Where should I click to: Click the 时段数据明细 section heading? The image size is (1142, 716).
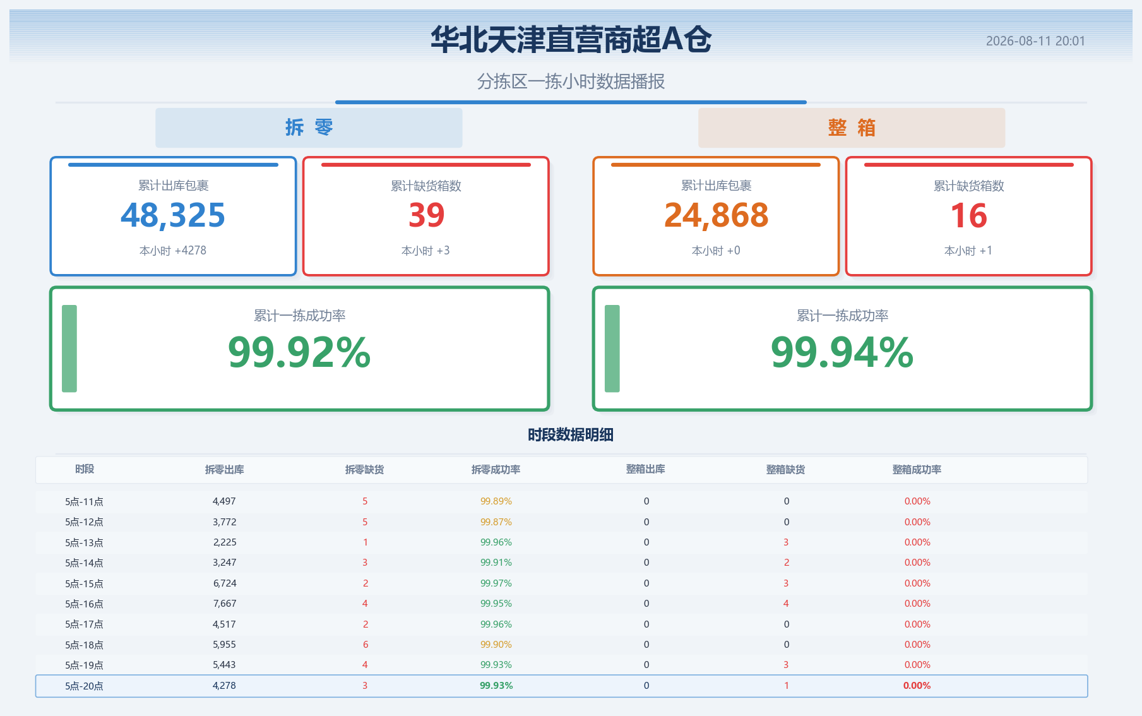tap(571, 434)
